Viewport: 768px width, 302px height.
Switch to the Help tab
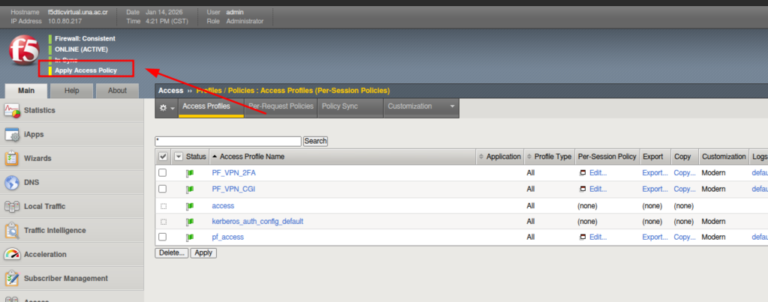72,91
